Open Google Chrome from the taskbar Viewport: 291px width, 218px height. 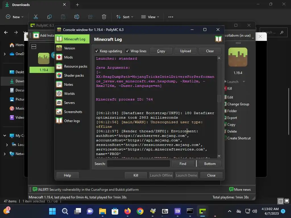(140, 211)
